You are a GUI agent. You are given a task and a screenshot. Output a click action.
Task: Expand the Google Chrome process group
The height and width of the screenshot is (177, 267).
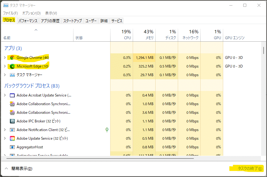pyautogui.click(x=5, y=58)
